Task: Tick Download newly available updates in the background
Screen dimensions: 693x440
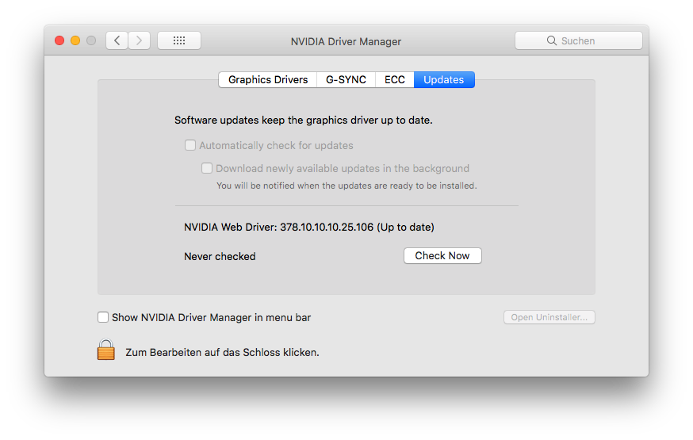Action: coord(207,168)
